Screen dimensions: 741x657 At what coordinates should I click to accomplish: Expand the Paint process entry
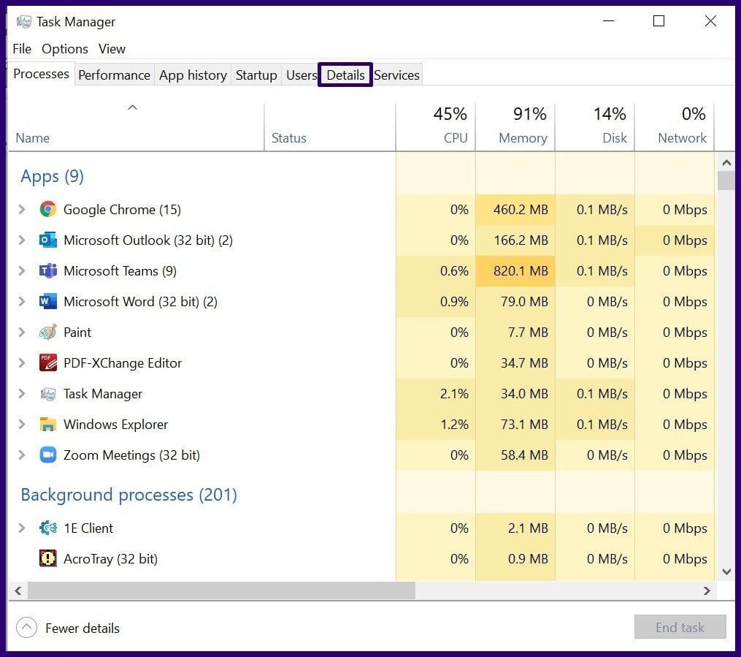click(22, 332)
